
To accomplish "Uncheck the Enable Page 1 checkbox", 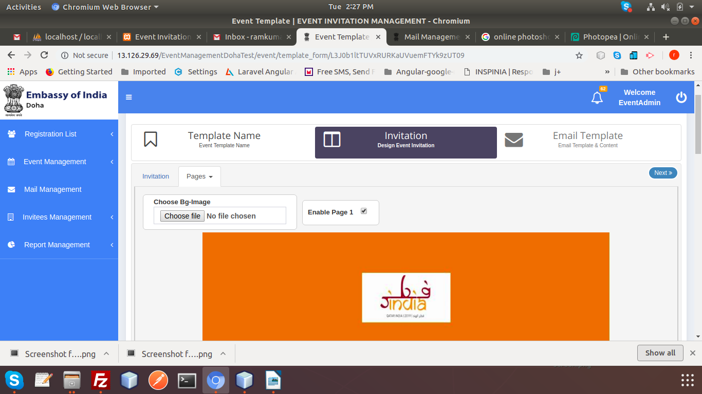I will point(364,211).
